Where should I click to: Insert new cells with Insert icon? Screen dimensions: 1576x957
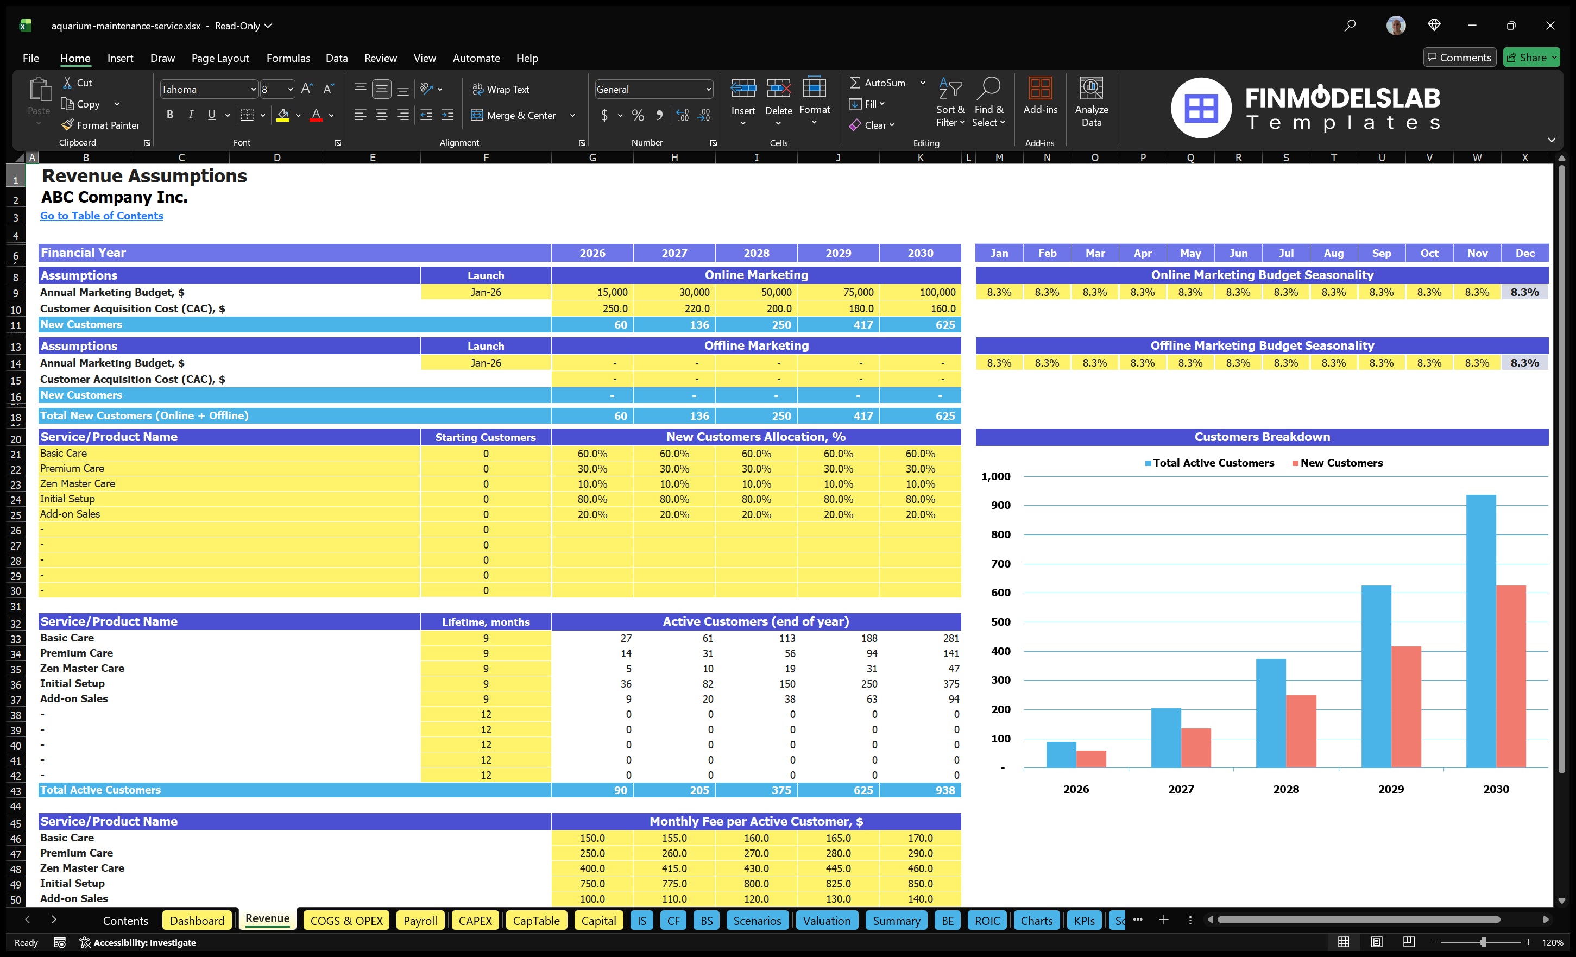click(743, 96)
